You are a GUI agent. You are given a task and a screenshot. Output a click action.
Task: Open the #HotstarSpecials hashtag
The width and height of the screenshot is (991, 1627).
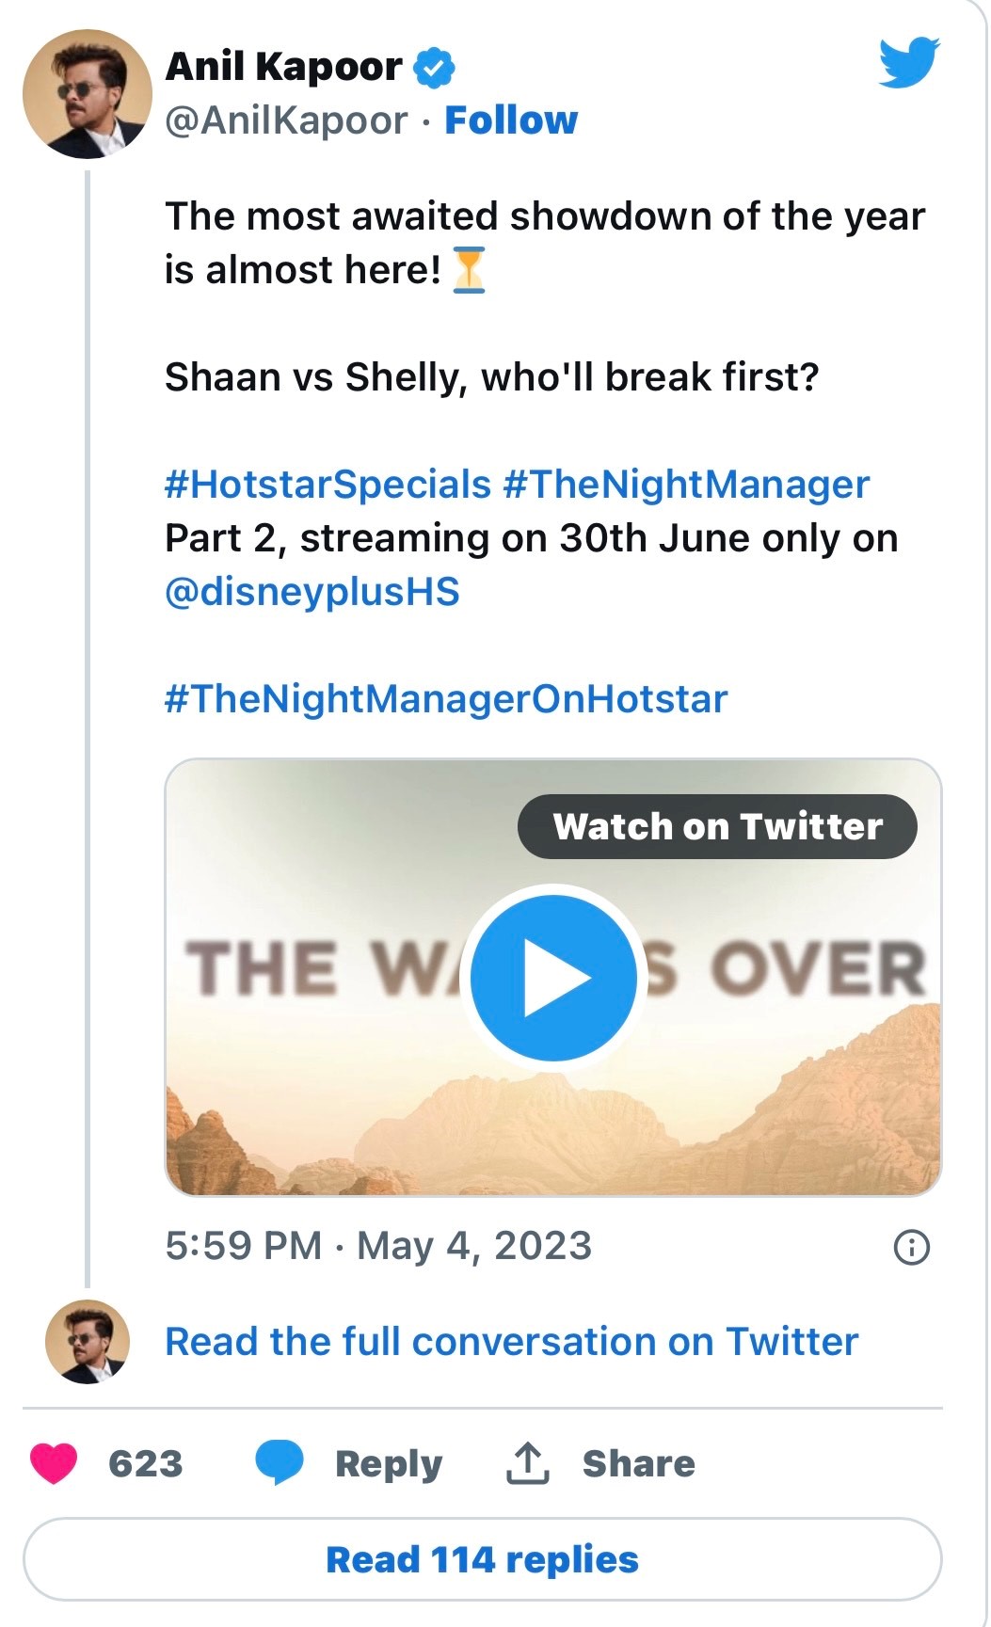[x=328, y=485]
